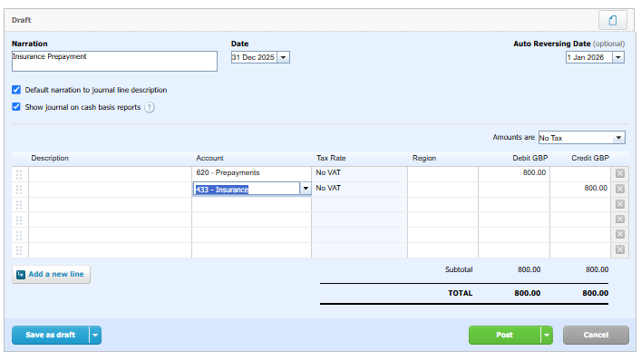
Task: Click the No VAT cell in Prepayments row
Action: (359, 173)
